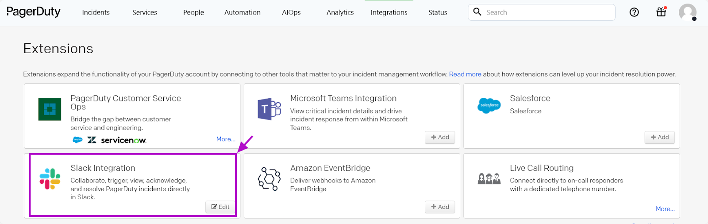Open the AIOps menu

click(x=291, y=12)
